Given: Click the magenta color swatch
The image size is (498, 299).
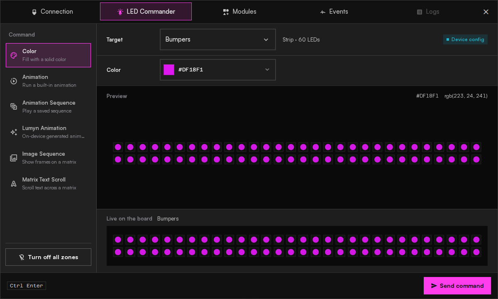Looking at the screenshot, I should click(169, 70).
